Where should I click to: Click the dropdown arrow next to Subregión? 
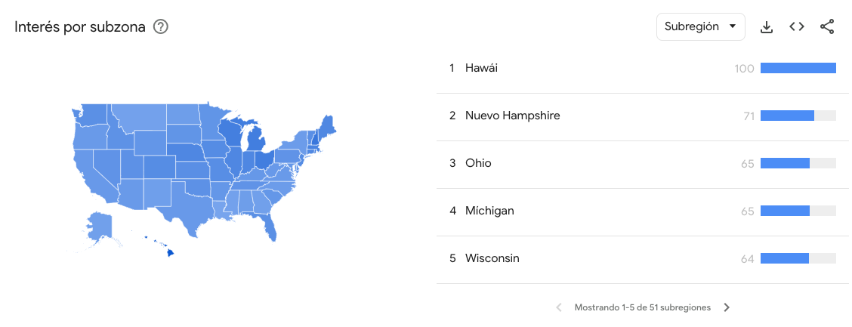tap(732, 27)
